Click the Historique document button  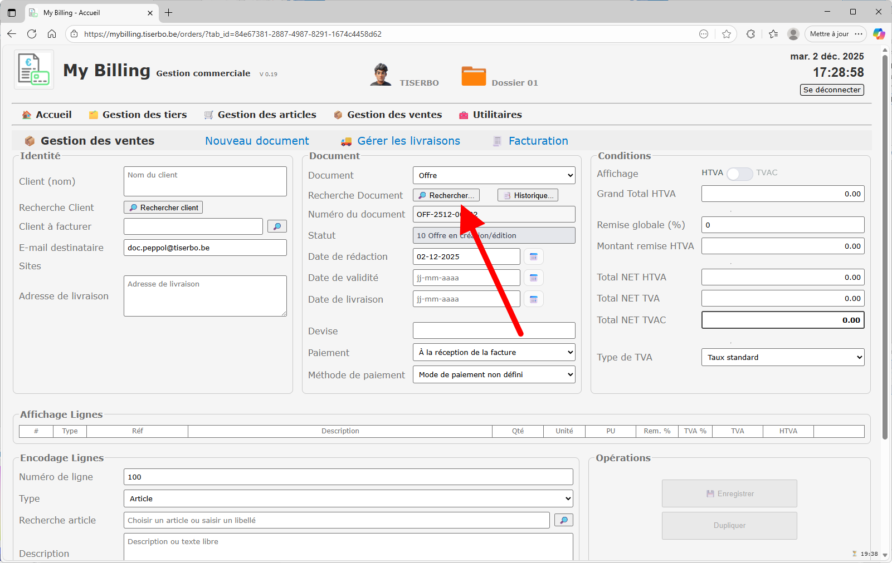click(528, 195)
